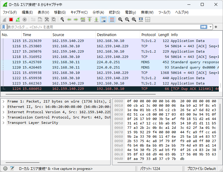The image size is (223, 172).
Task: Click the reset pane layout icon
Action: 148,20
